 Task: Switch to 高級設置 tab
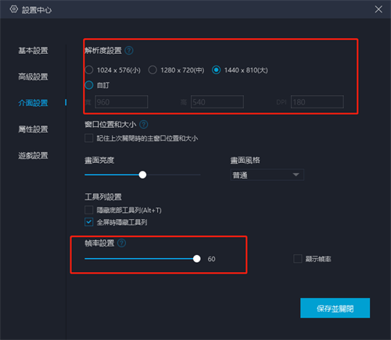[x=33, y=76]
